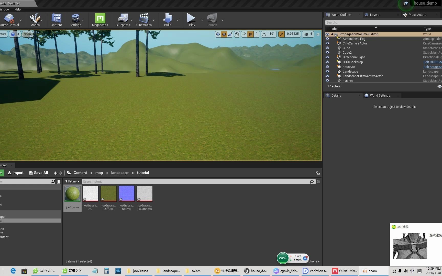The height and width of the screenshot is (276, 442).
Task: Toggle visibility of the Cube2 actor
Action: [328, 52]
